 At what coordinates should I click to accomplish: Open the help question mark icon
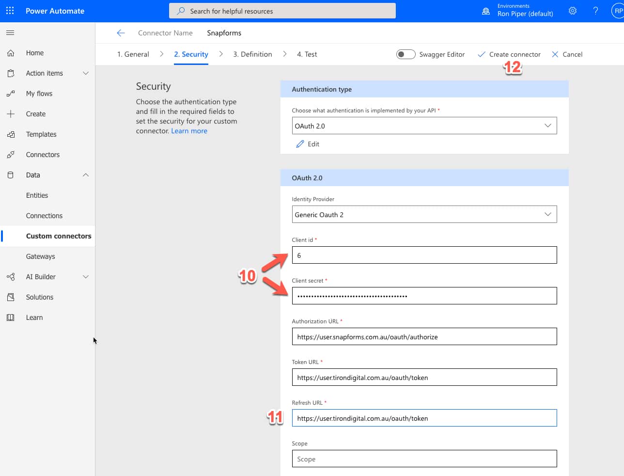[x=595, y=11]
